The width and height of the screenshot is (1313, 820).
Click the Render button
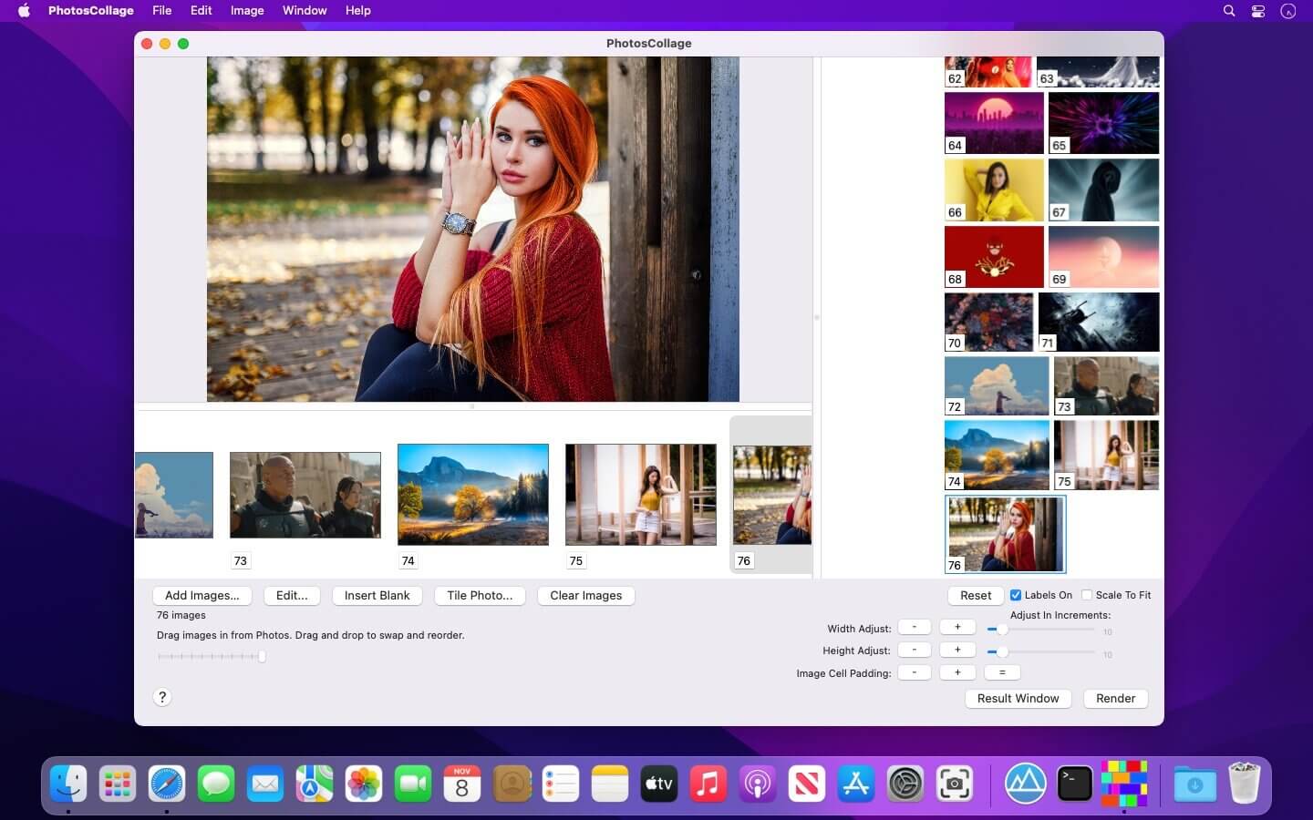click(1115, 698)
